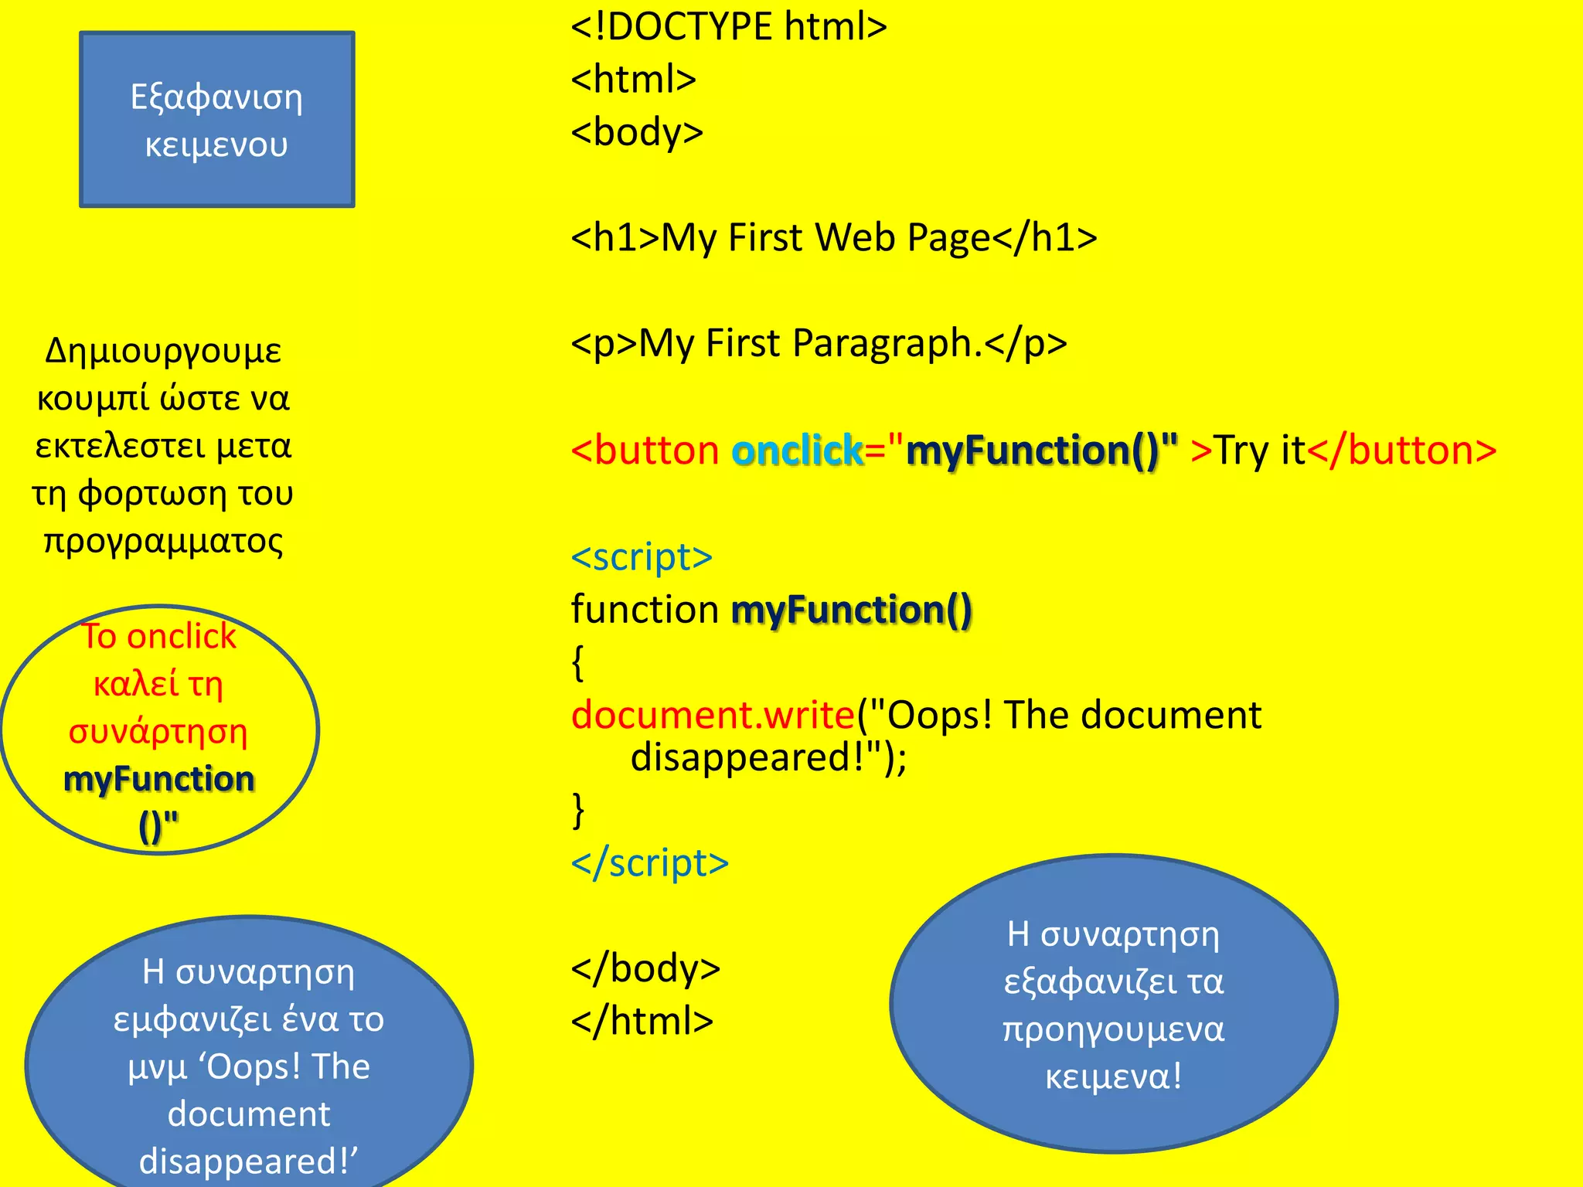Click the blue 'Εξαφανιση κειμενου' title box
The height and width of the screenshot is (1187, 1583).
point(216,120)
